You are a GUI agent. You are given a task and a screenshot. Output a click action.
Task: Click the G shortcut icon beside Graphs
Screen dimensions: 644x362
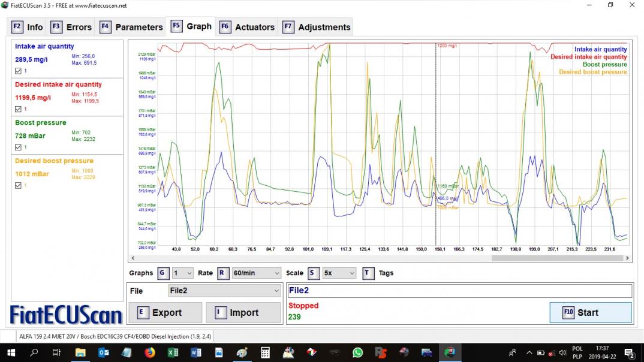pyautogui.click(x=163, y=273)
